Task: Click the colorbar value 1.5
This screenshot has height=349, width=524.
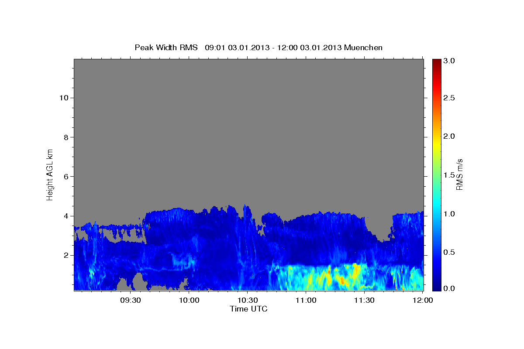Action: point(450,175)
